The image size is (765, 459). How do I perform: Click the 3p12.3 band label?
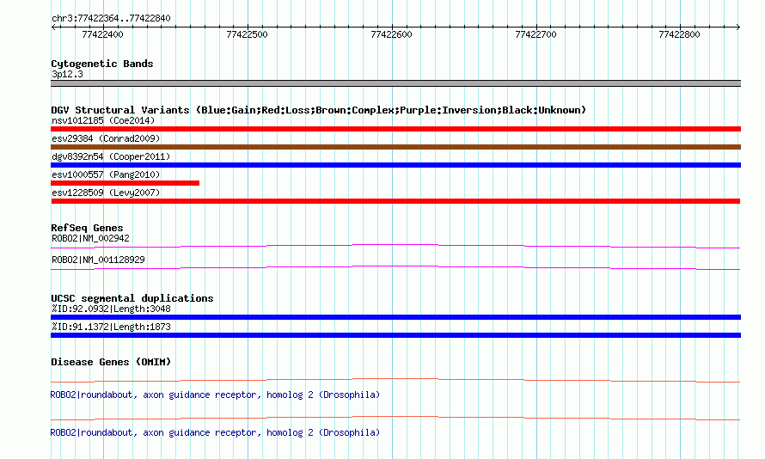click(x=67, y=74)
